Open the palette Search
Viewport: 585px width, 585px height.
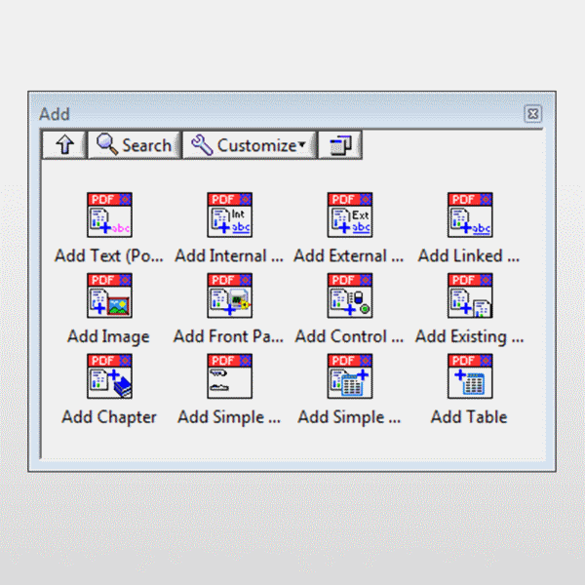[135, 144]
